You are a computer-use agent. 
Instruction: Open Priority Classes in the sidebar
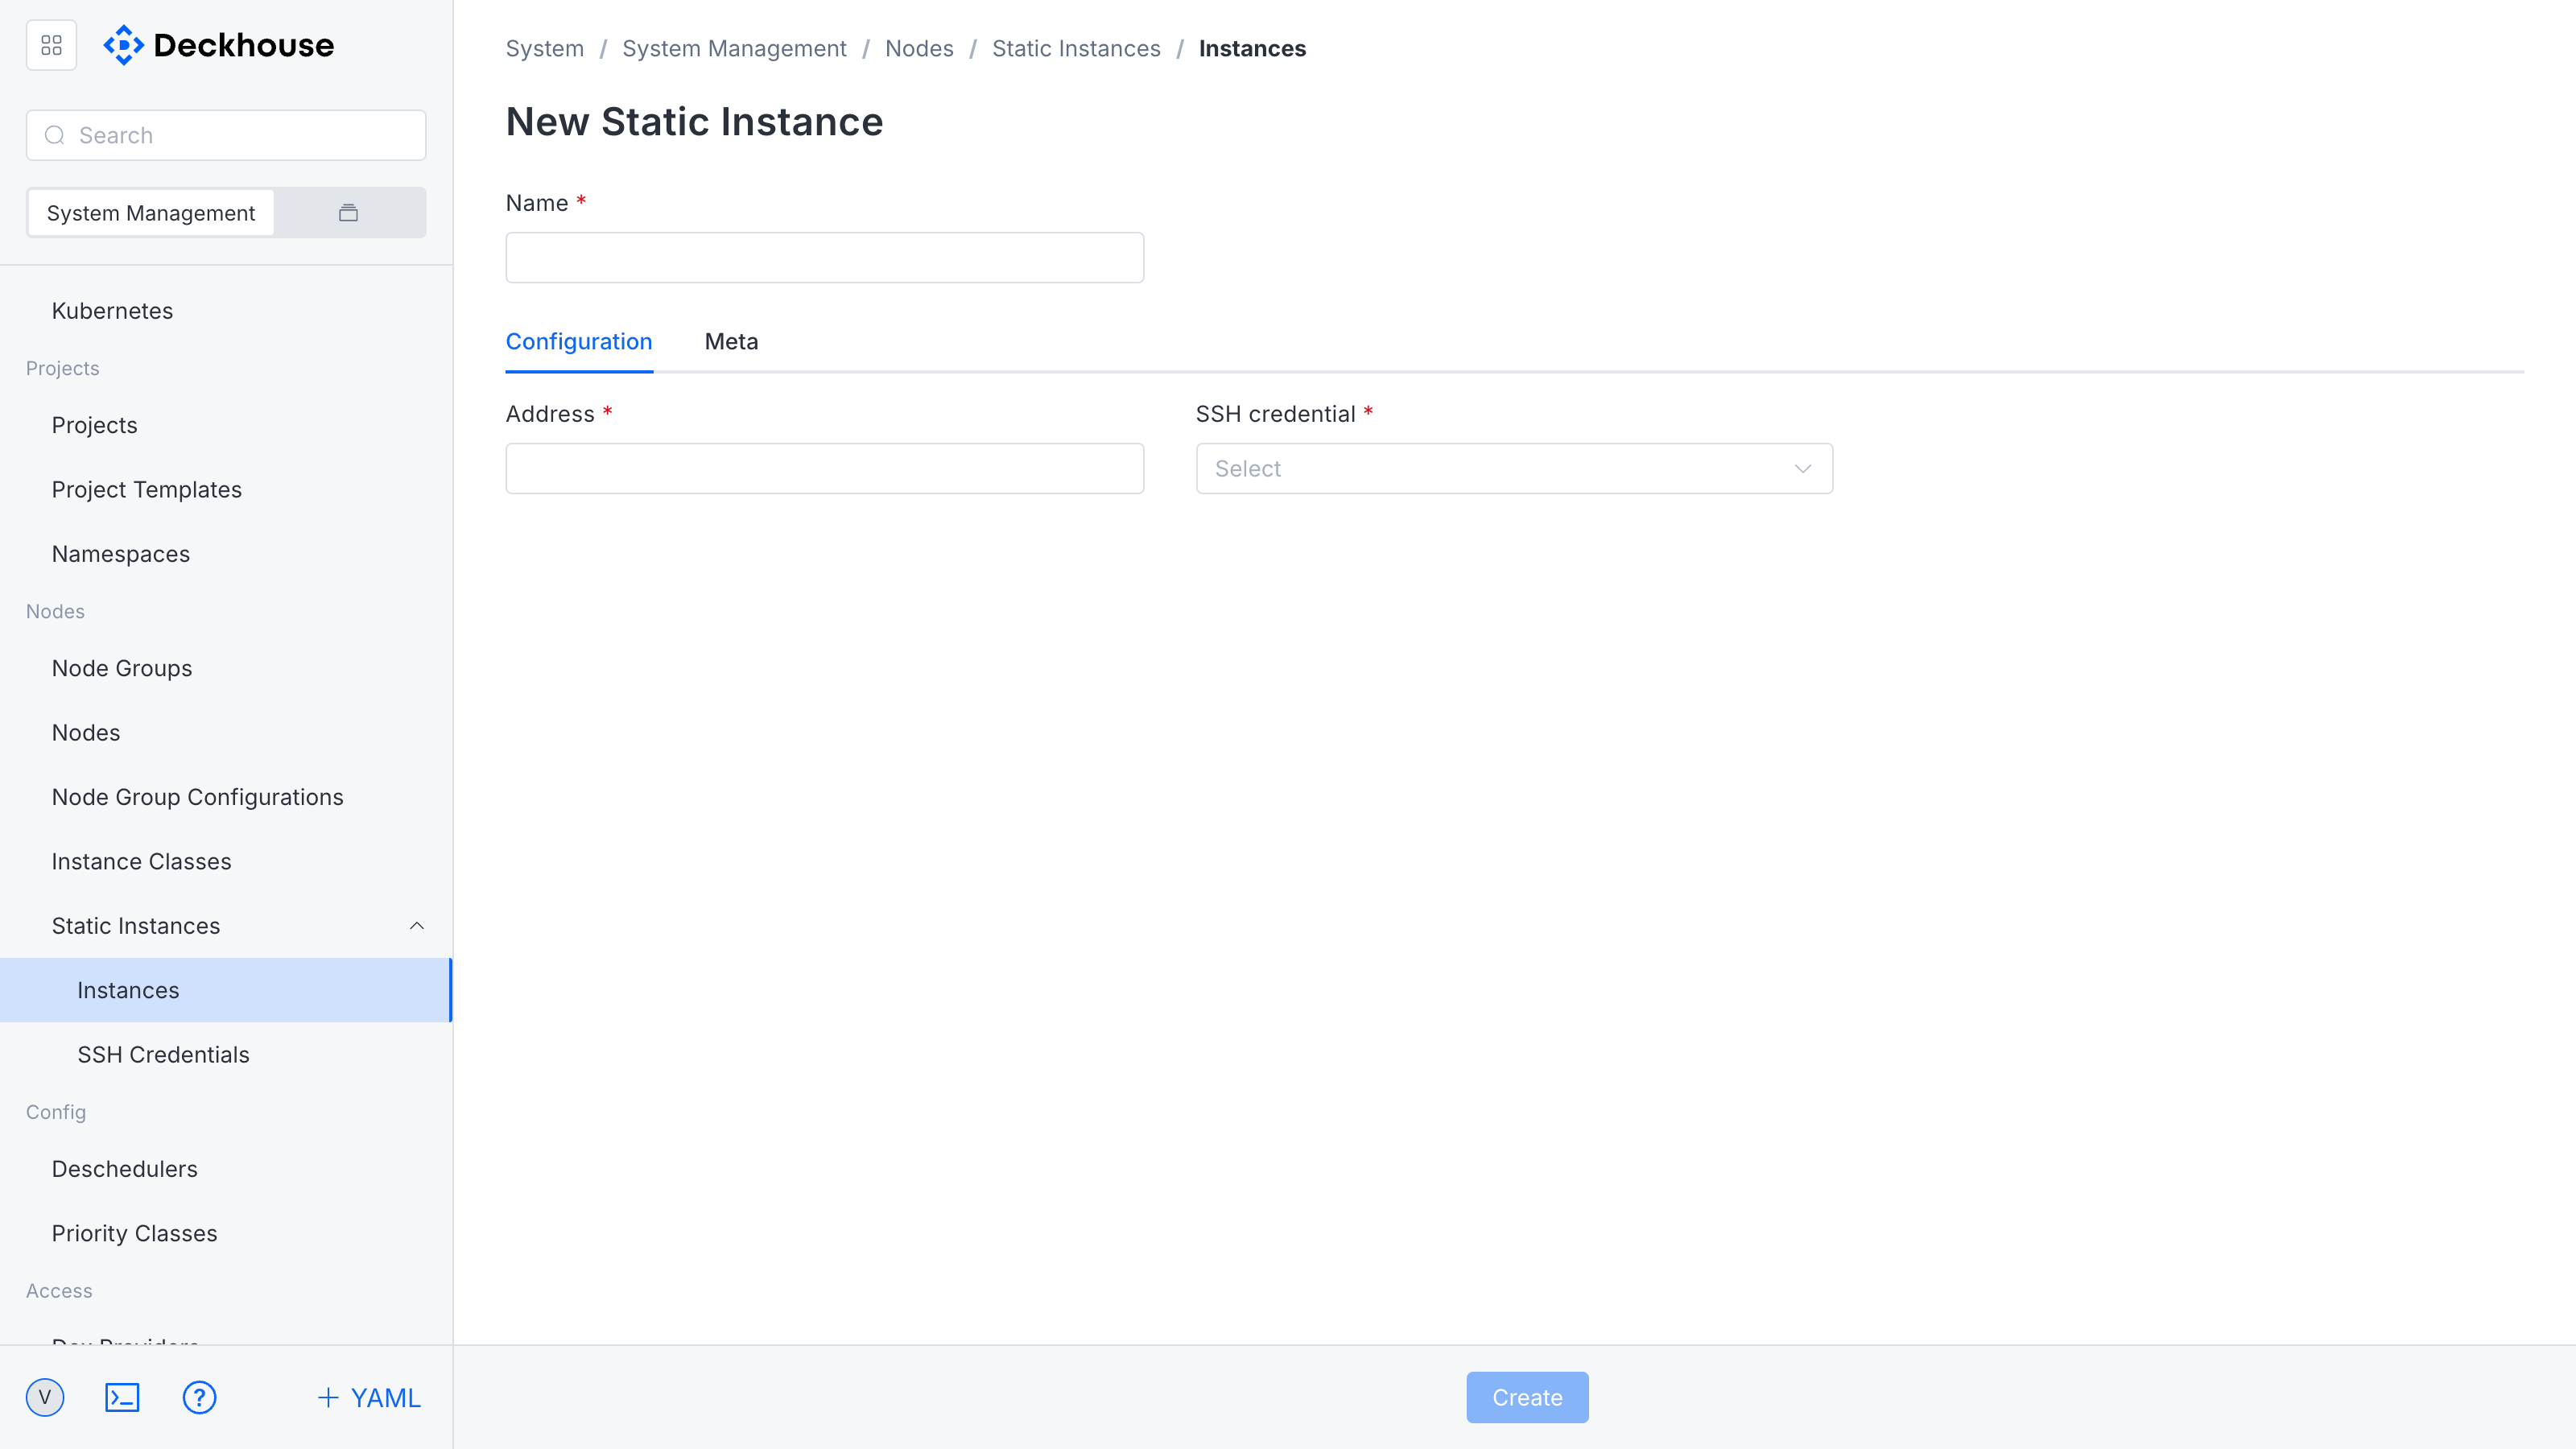226,1234
